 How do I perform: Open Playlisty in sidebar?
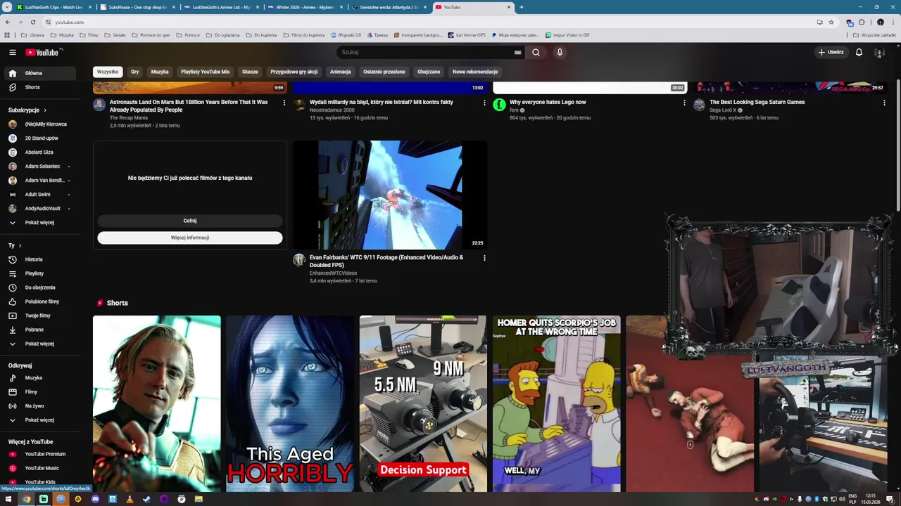41,273
